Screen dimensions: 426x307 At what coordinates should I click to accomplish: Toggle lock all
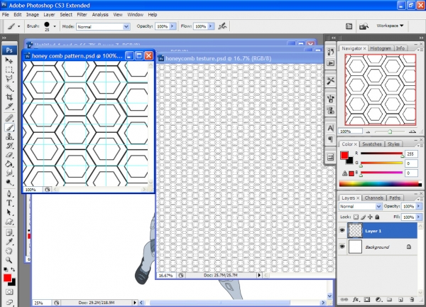[x=377, y=217]
